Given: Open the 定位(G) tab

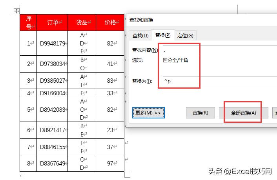Looking at the screenshot, I should point(185,36).
